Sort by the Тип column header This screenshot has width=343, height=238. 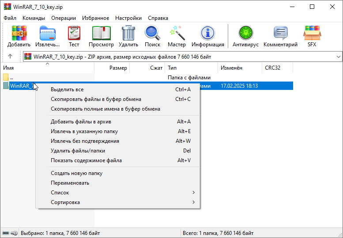point(192,68)
